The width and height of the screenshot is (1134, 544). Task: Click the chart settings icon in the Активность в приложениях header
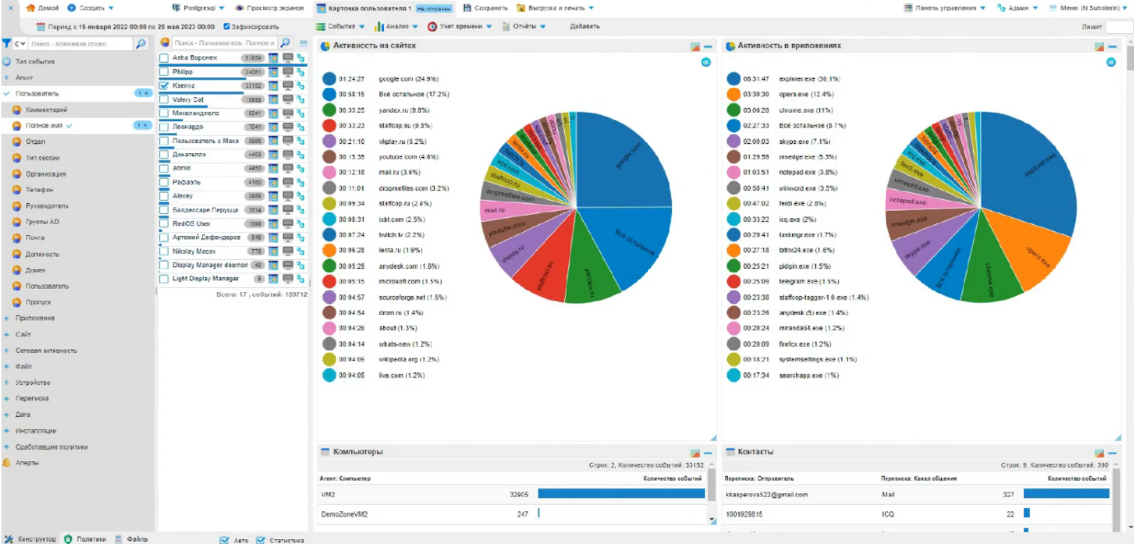1099,46
